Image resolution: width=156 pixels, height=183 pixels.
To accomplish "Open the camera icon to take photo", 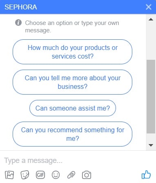I will [87, 175].
